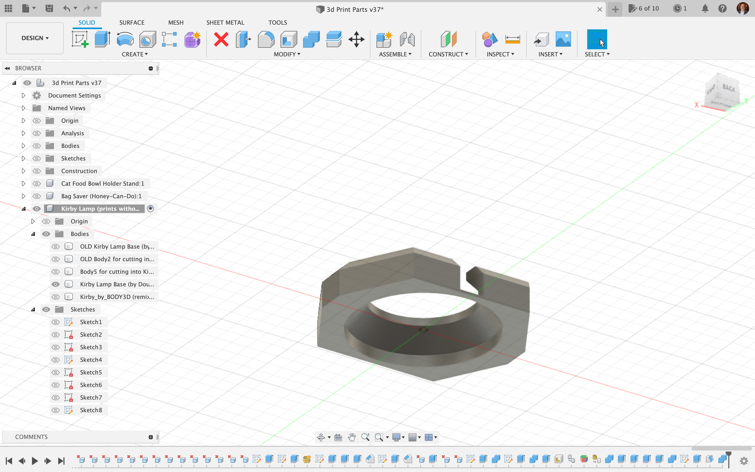Expand the Document Settings node
The image size is (755, 472).
tap(23, 95)
